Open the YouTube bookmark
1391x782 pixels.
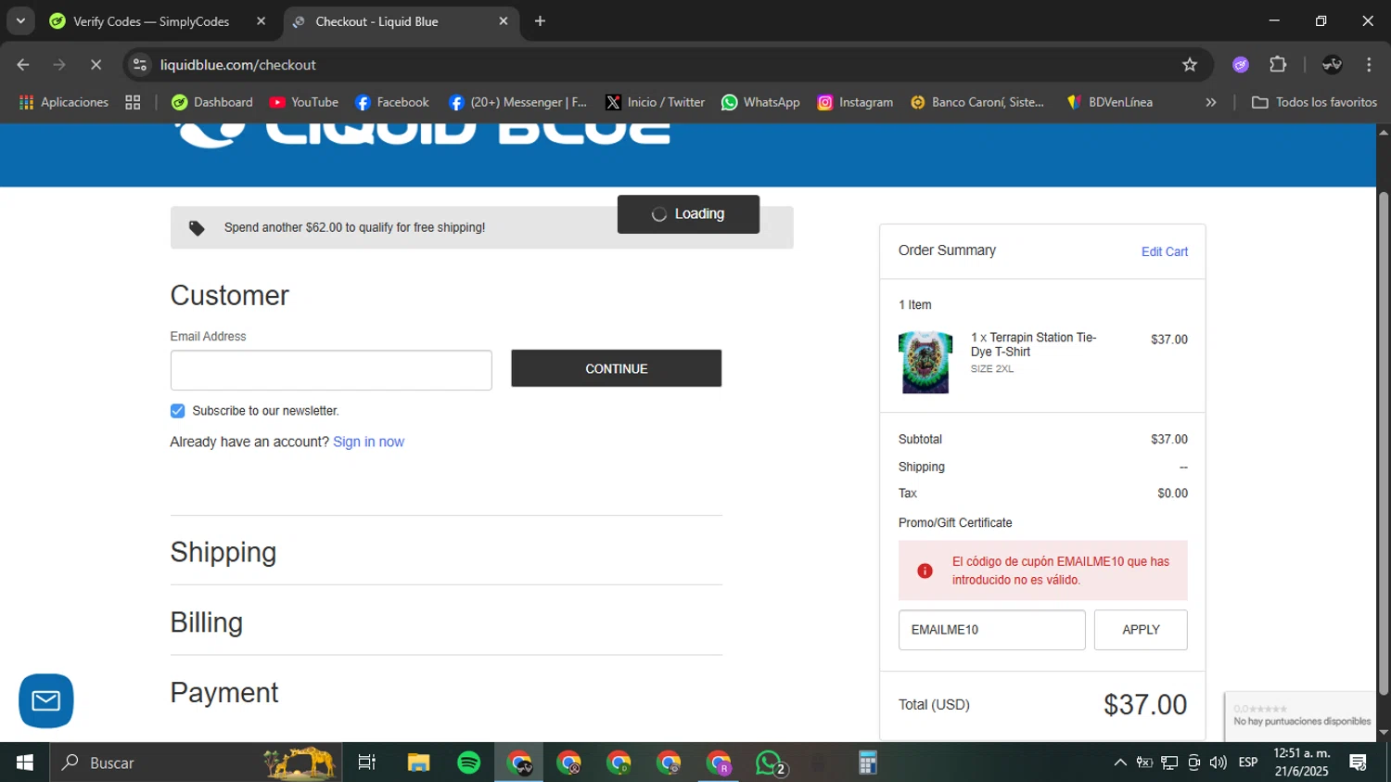point(304,102)
